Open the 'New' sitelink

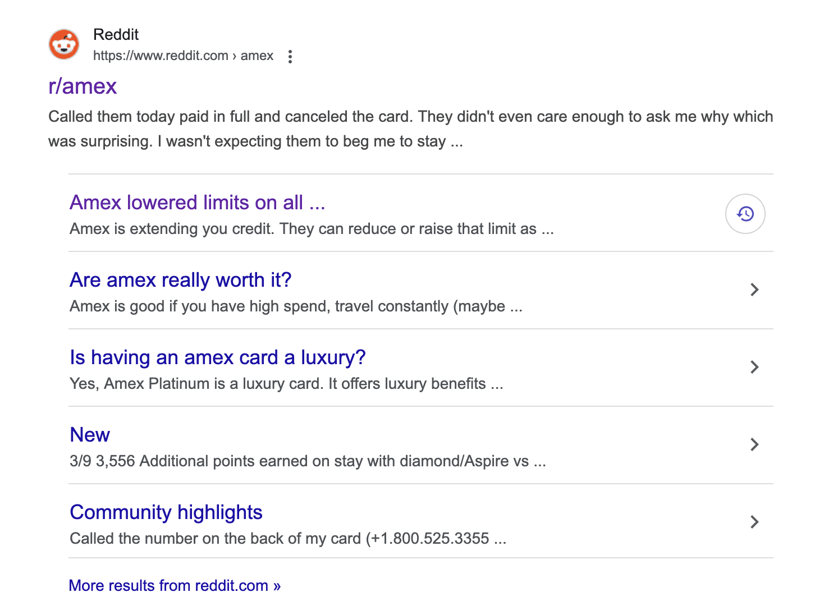pos(90,435)
